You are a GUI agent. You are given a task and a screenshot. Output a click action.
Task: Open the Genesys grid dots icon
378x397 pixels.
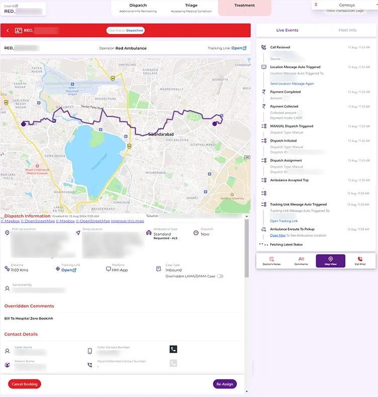pyautogui.click(x=316, y=5)
